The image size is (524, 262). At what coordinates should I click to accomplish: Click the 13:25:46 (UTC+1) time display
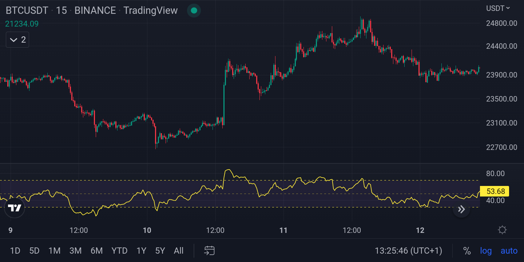(x=409, y=251)
